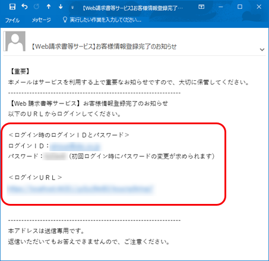
Task: Click the パスワード： label text
Action: [x=26, y=156]
